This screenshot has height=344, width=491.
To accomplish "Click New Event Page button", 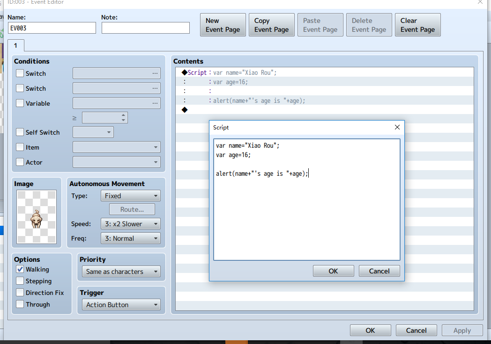I will (223, 25).
